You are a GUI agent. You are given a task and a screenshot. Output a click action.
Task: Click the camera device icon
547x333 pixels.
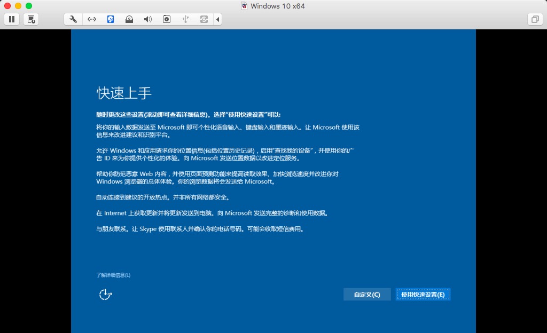167,19
